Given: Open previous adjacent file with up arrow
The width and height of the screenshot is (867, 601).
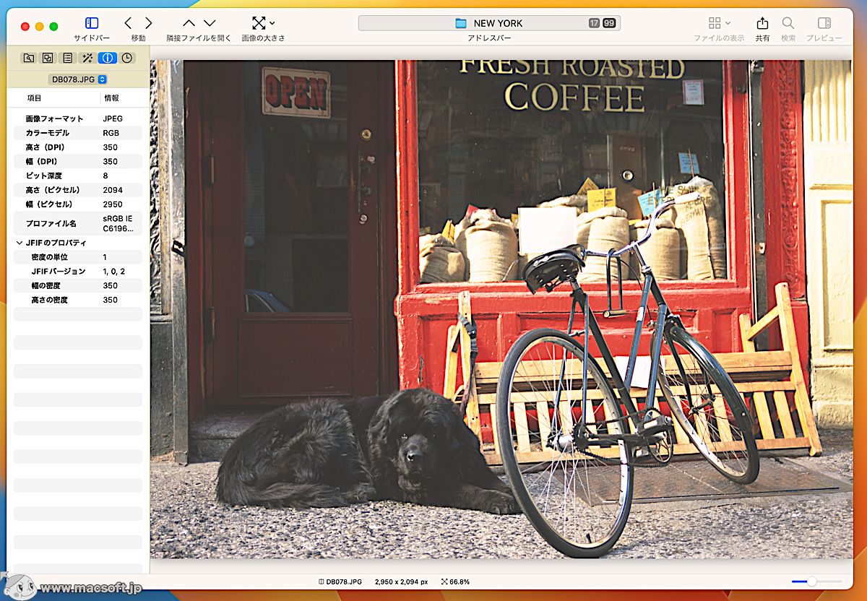Looking at the screenshot, I should click(189, 24).
